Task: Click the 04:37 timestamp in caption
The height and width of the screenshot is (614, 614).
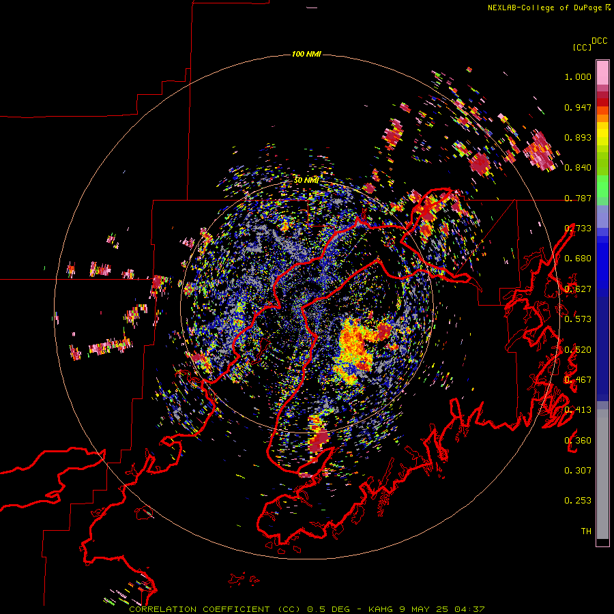Action: coord(469,609)
